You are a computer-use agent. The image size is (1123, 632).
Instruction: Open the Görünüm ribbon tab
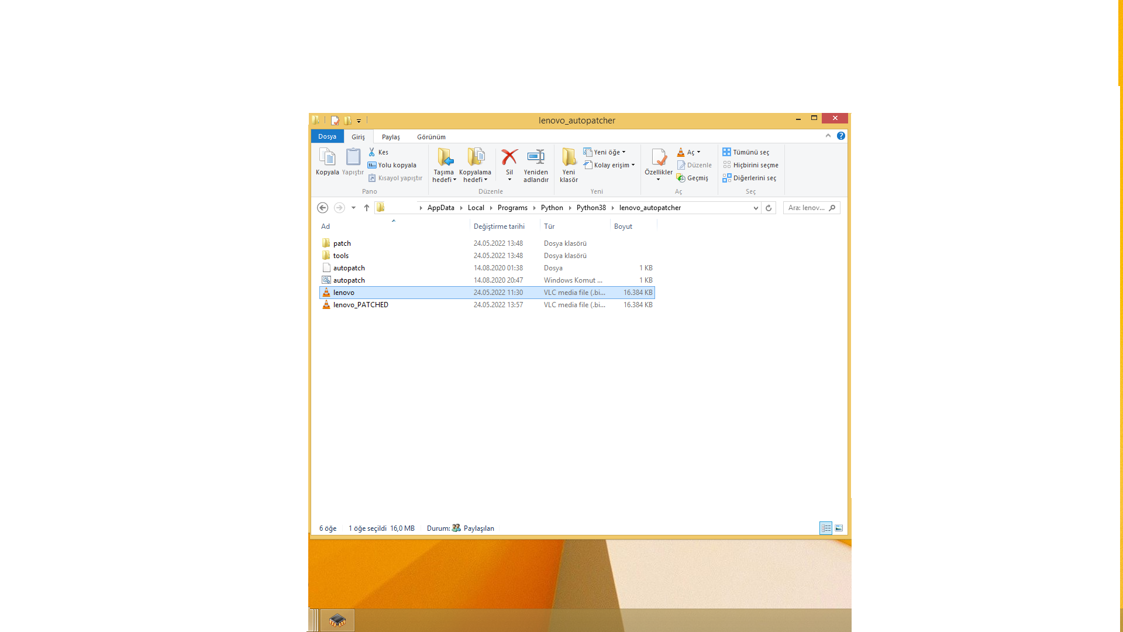[431, 137]
